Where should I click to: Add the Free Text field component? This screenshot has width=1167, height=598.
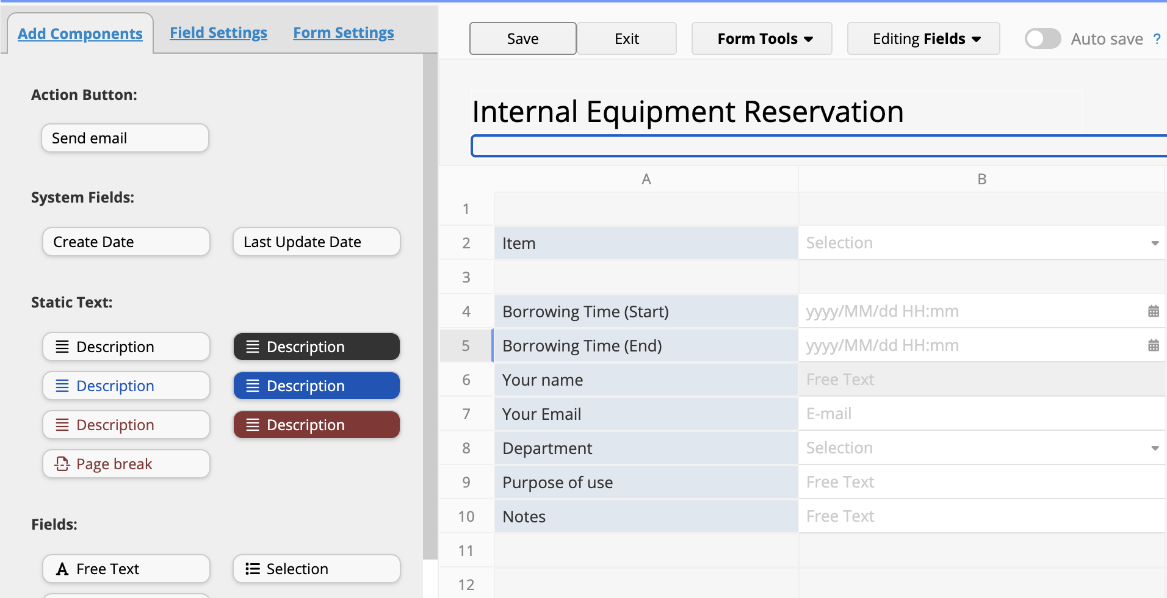click(126, 569)
